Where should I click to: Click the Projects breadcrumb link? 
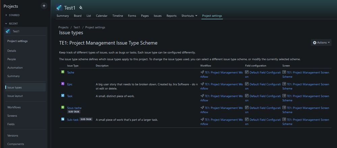[63, 27]
